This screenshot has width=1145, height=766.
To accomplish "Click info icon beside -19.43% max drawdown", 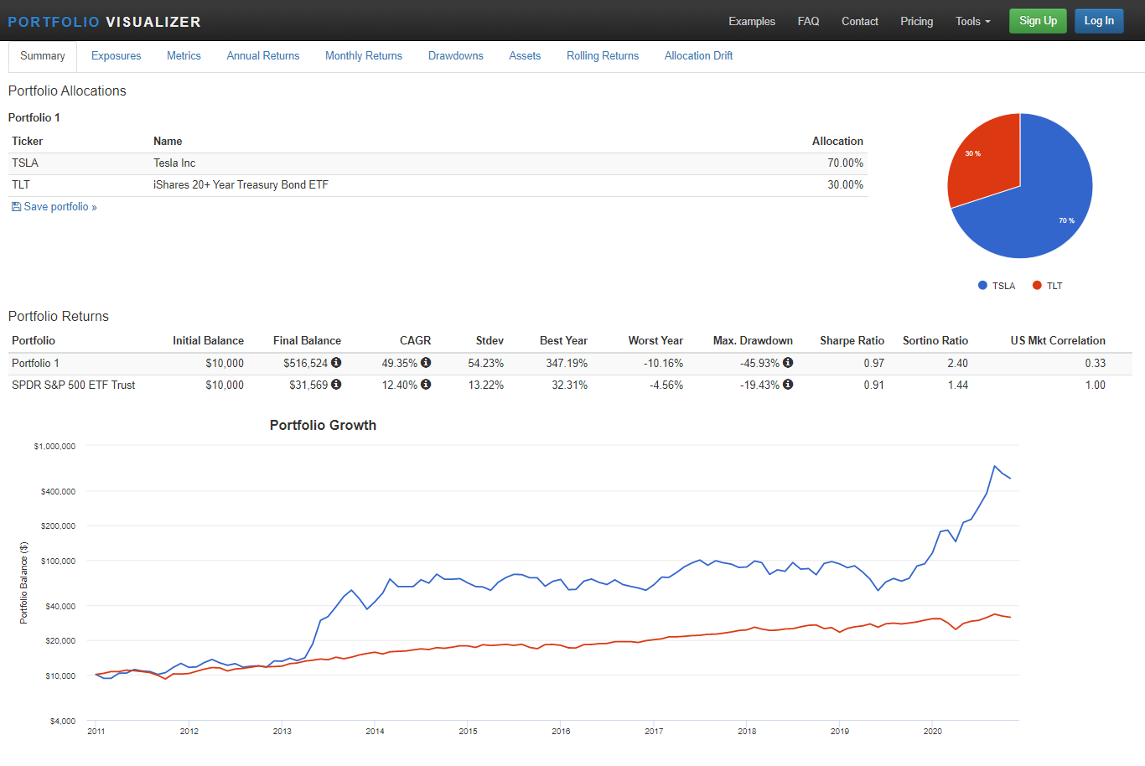I will tap(788, 385).
